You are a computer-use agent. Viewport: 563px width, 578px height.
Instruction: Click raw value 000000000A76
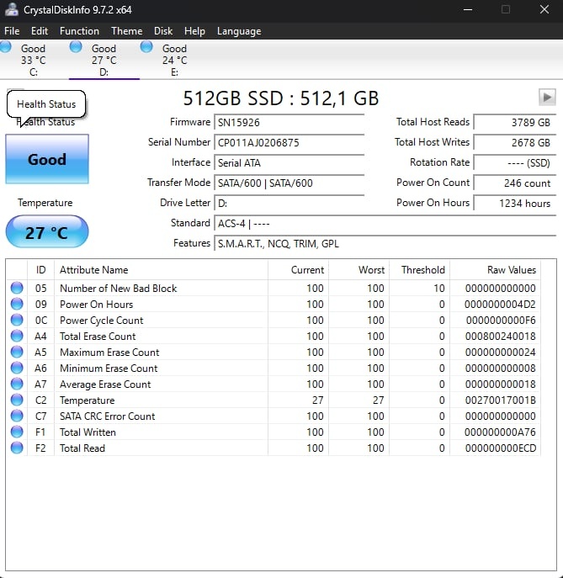pyautogui.click(x=500, y=432)
